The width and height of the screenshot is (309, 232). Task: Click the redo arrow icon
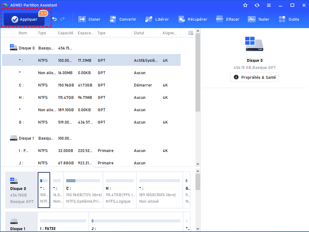pyautogui.click(x=63, y=19)
